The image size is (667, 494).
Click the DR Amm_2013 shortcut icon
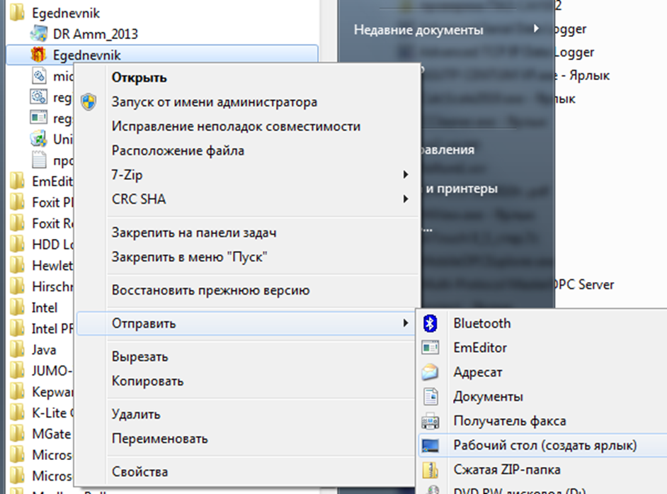[39, 33]
